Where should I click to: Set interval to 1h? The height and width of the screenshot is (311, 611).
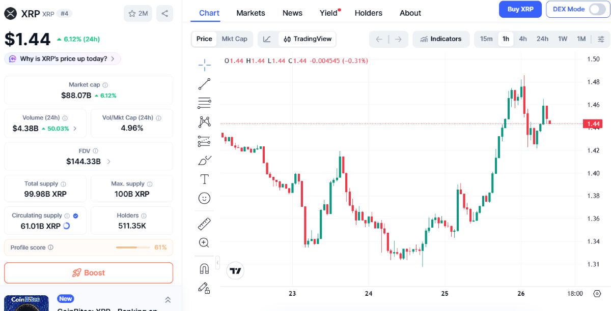(x=506, y=39)
